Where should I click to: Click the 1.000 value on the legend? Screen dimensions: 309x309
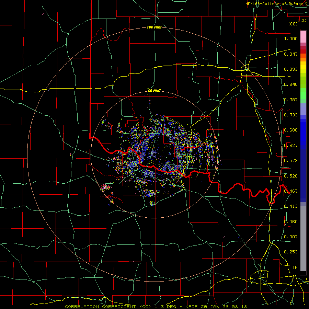291,38
